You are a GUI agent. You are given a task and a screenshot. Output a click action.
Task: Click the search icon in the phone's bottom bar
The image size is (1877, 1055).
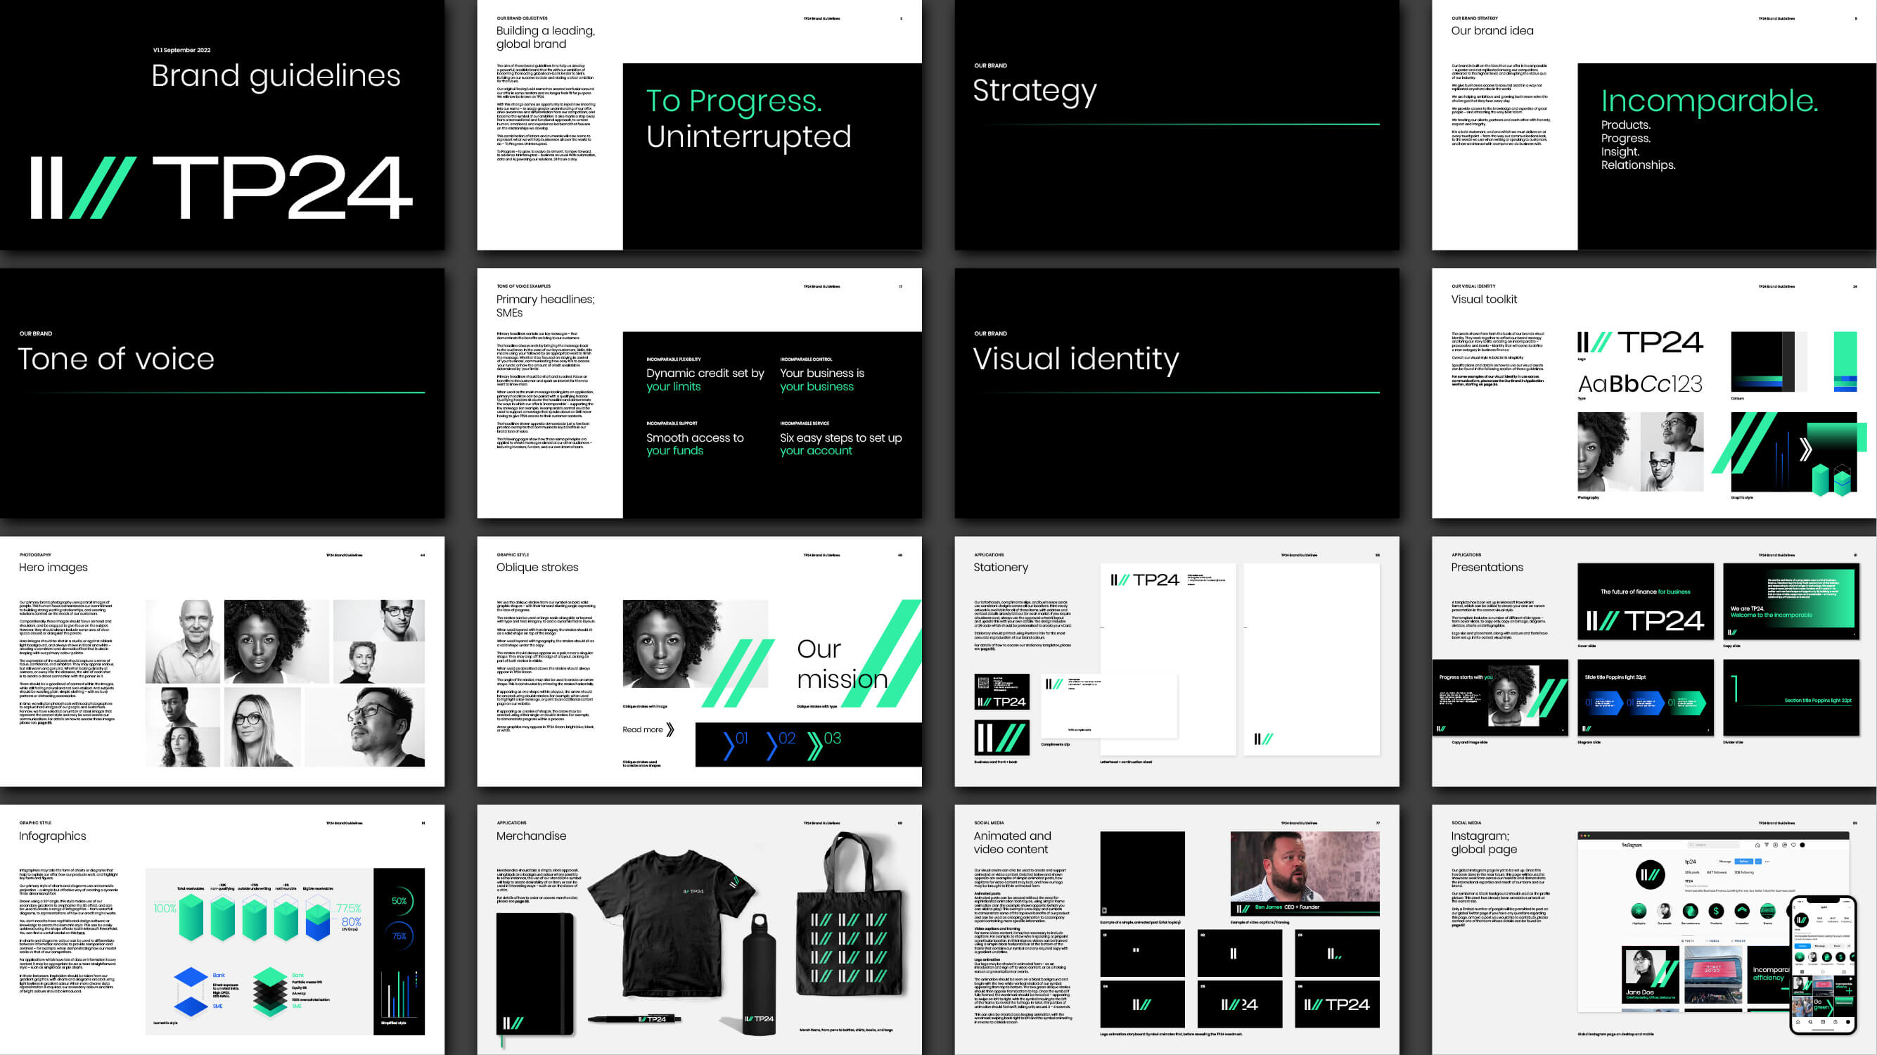tap(1811, 1022)
